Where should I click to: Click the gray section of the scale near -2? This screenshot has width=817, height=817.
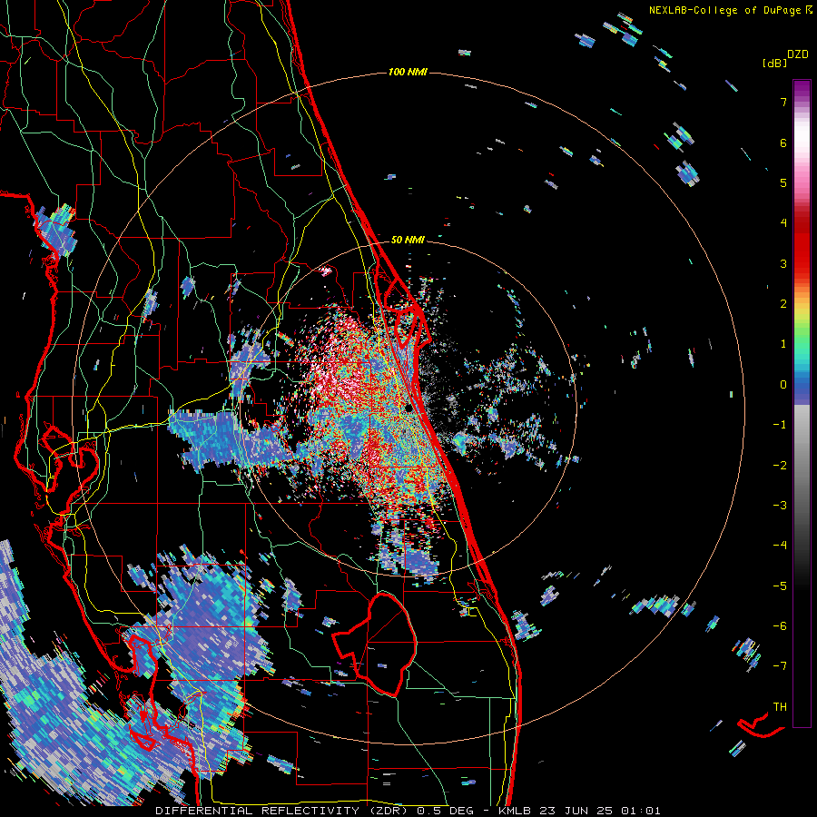tap(802, 465)
